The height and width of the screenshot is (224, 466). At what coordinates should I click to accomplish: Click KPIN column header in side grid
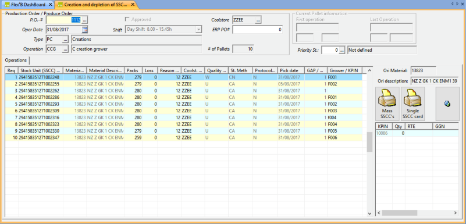point(383,126)
